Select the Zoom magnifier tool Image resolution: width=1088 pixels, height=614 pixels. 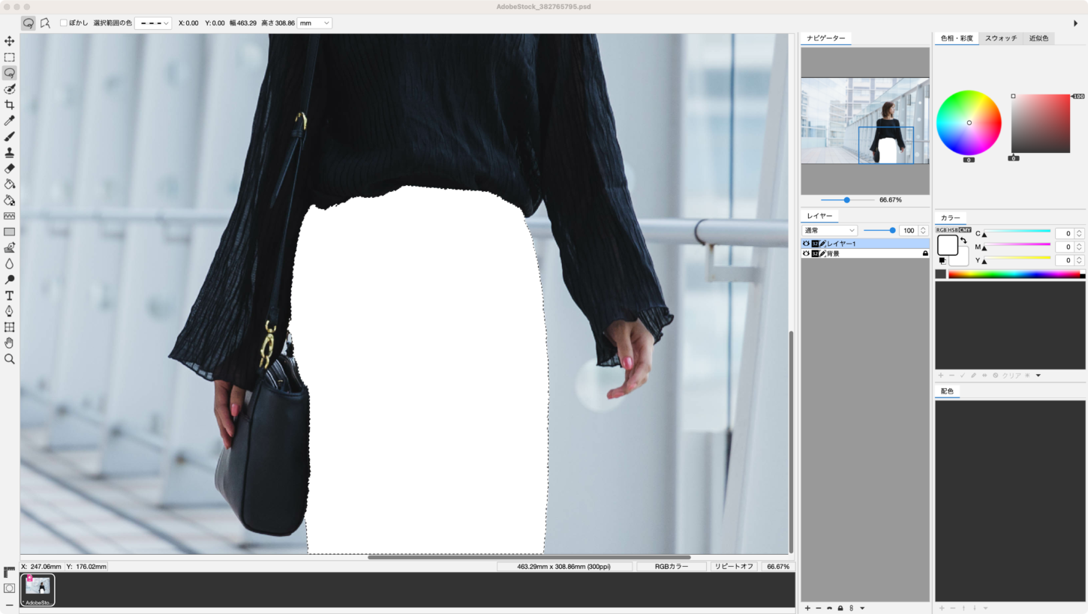10,359
